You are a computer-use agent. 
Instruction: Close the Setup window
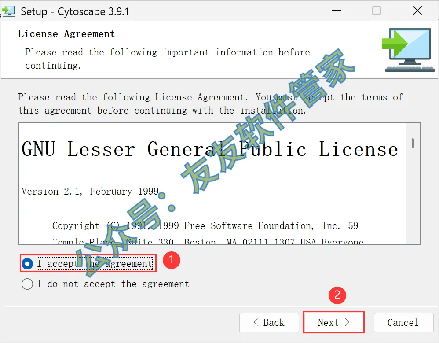pyautogui.click(x=417, y=11)
